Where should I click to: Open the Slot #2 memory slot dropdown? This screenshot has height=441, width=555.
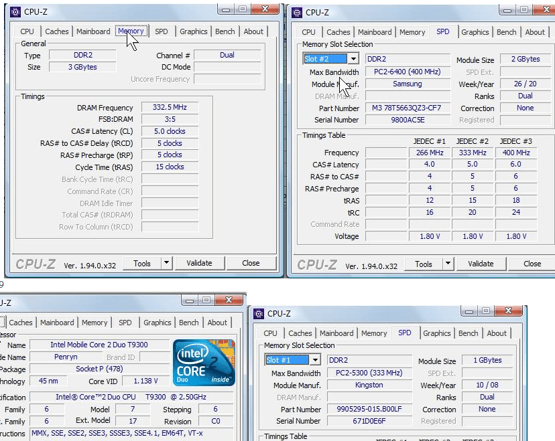[353, 59]
